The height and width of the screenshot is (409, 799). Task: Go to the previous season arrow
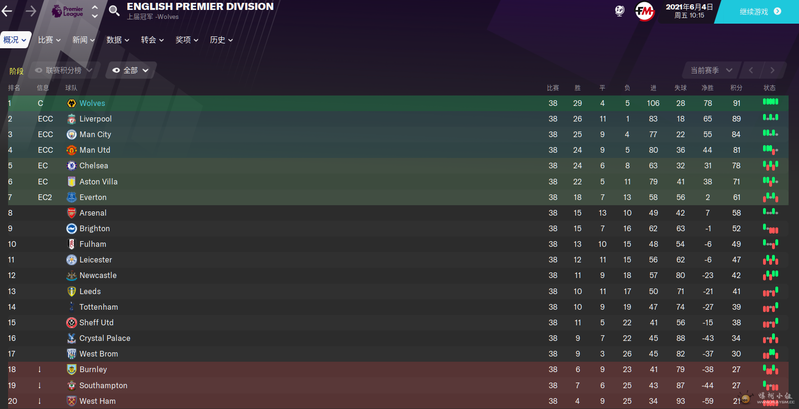751,70
